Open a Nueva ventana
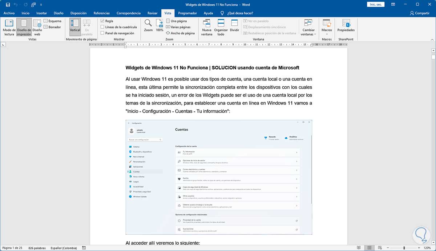The height and width of the screenshot is (251, 436). coord(207,28)
